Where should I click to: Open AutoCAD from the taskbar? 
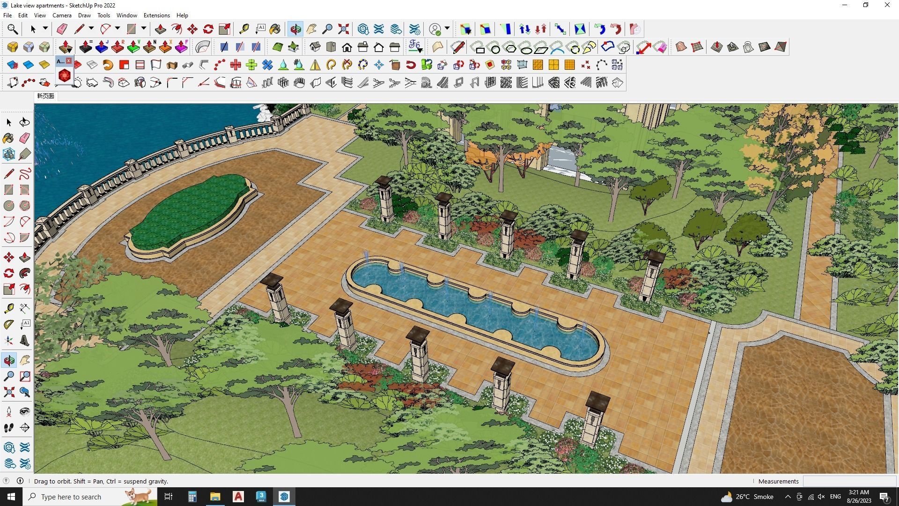(x=238, y=497)
